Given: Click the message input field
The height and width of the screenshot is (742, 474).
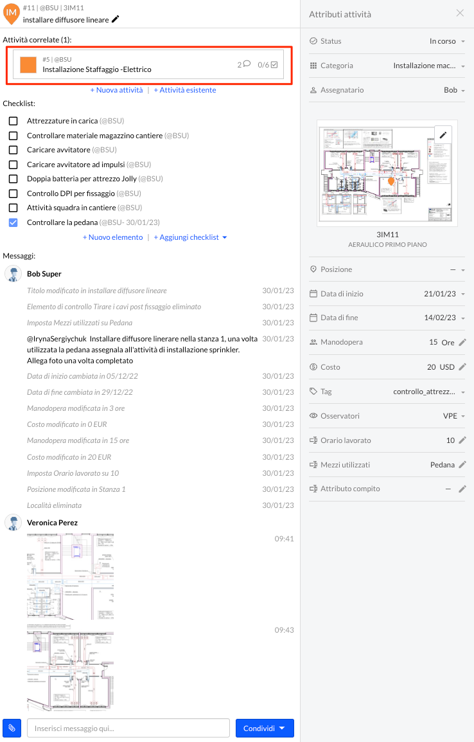Looking at the screenshot, I should 128,728.
